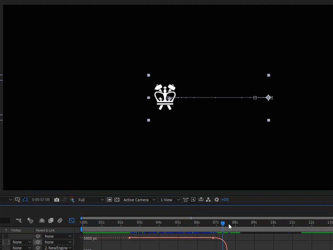Click the anchor point crosshair on motion path
This screenshot has width=333, height=250.
[x=268, y=98]
